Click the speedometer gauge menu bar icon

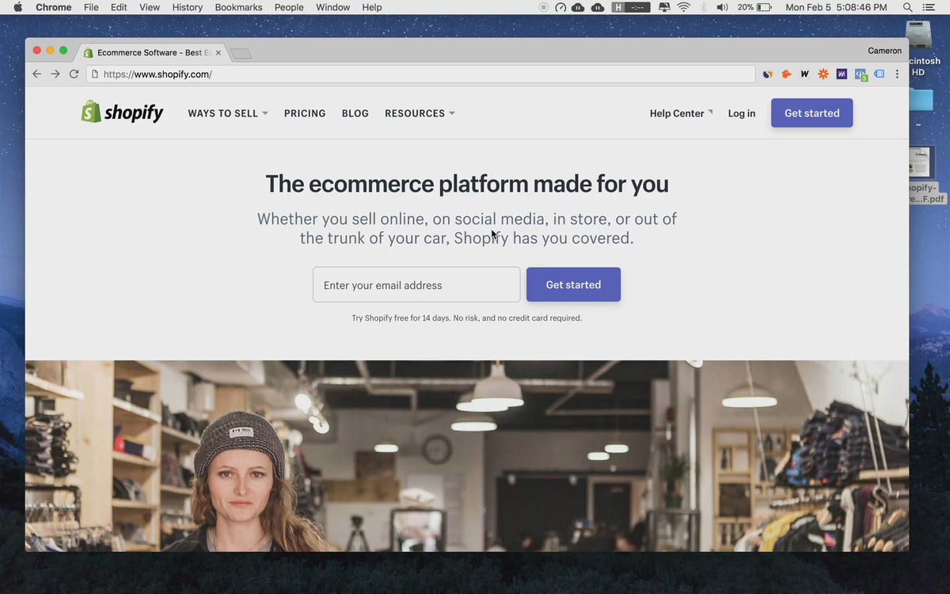click(560, 7)
